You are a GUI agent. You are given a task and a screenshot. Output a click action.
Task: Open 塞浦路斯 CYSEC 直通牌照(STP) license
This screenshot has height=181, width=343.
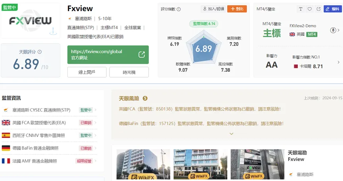[x=41, y=110]
